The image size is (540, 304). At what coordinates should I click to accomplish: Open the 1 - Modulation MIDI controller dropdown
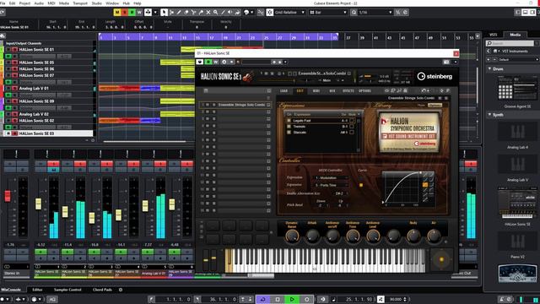pyautogui.click(x=331, y=178)
